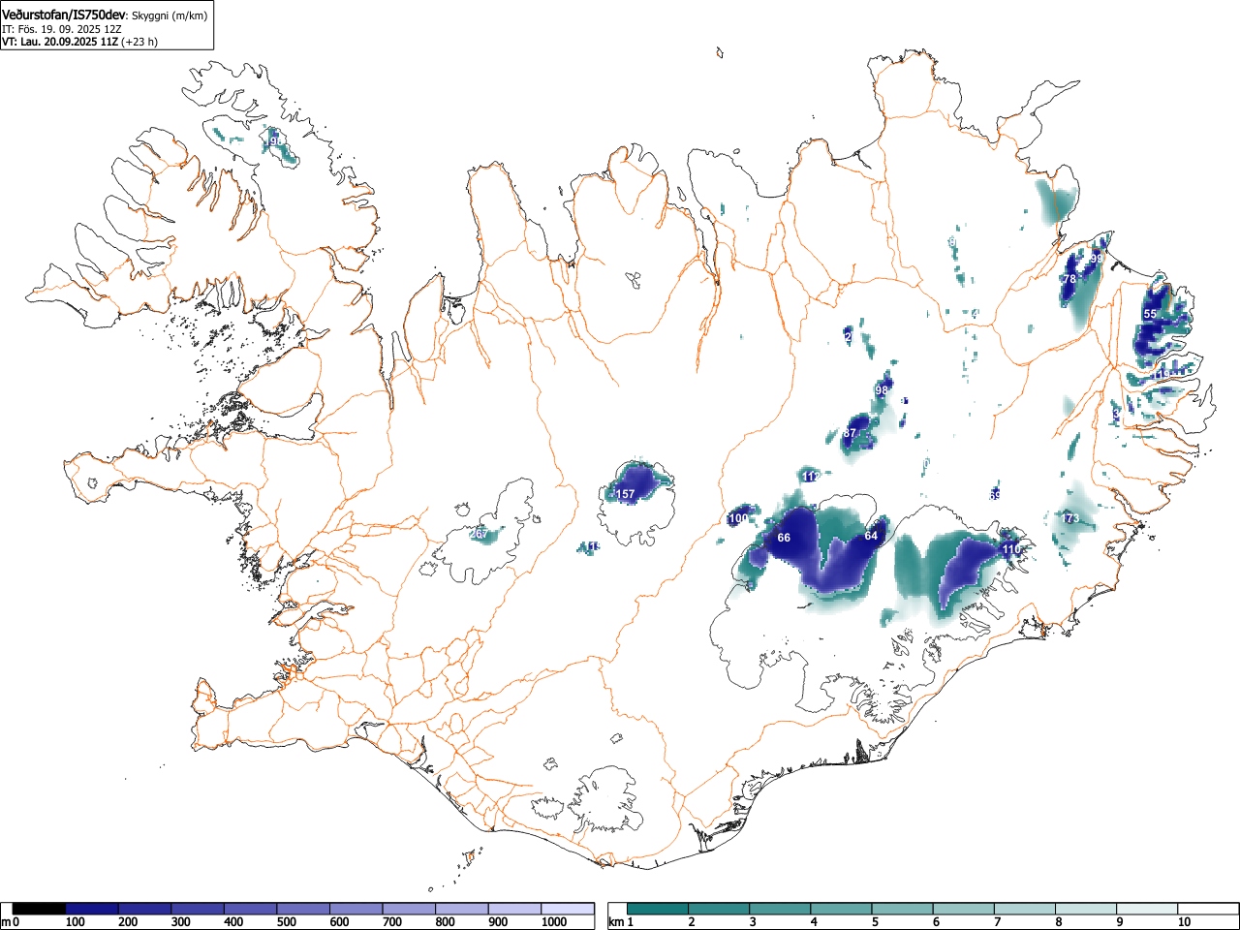The width and height of the screenshot is (1240, 930).
Task: Click the 7–8 km legend color segment
Action: click(1025, 909)
